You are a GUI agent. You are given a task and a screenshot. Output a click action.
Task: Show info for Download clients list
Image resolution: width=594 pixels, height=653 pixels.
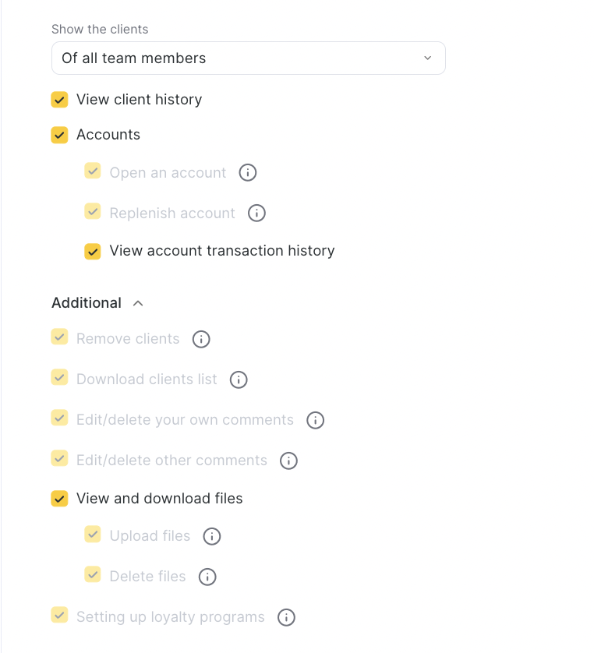[239, 379]
